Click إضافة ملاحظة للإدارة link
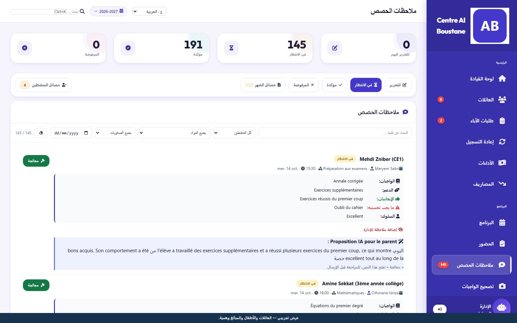 click(x=383, y=230)
